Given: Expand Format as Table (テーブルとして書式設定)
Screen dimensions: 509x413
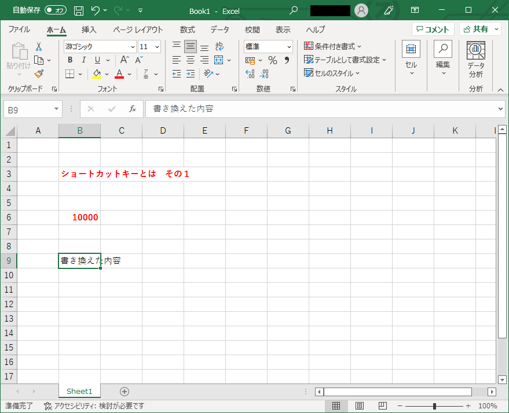Looking at the screenshot, I should [345, 60].
